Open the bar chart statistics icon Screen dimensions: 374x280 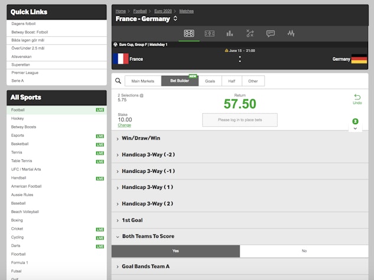pyautogui.click(x=230, y=34)
